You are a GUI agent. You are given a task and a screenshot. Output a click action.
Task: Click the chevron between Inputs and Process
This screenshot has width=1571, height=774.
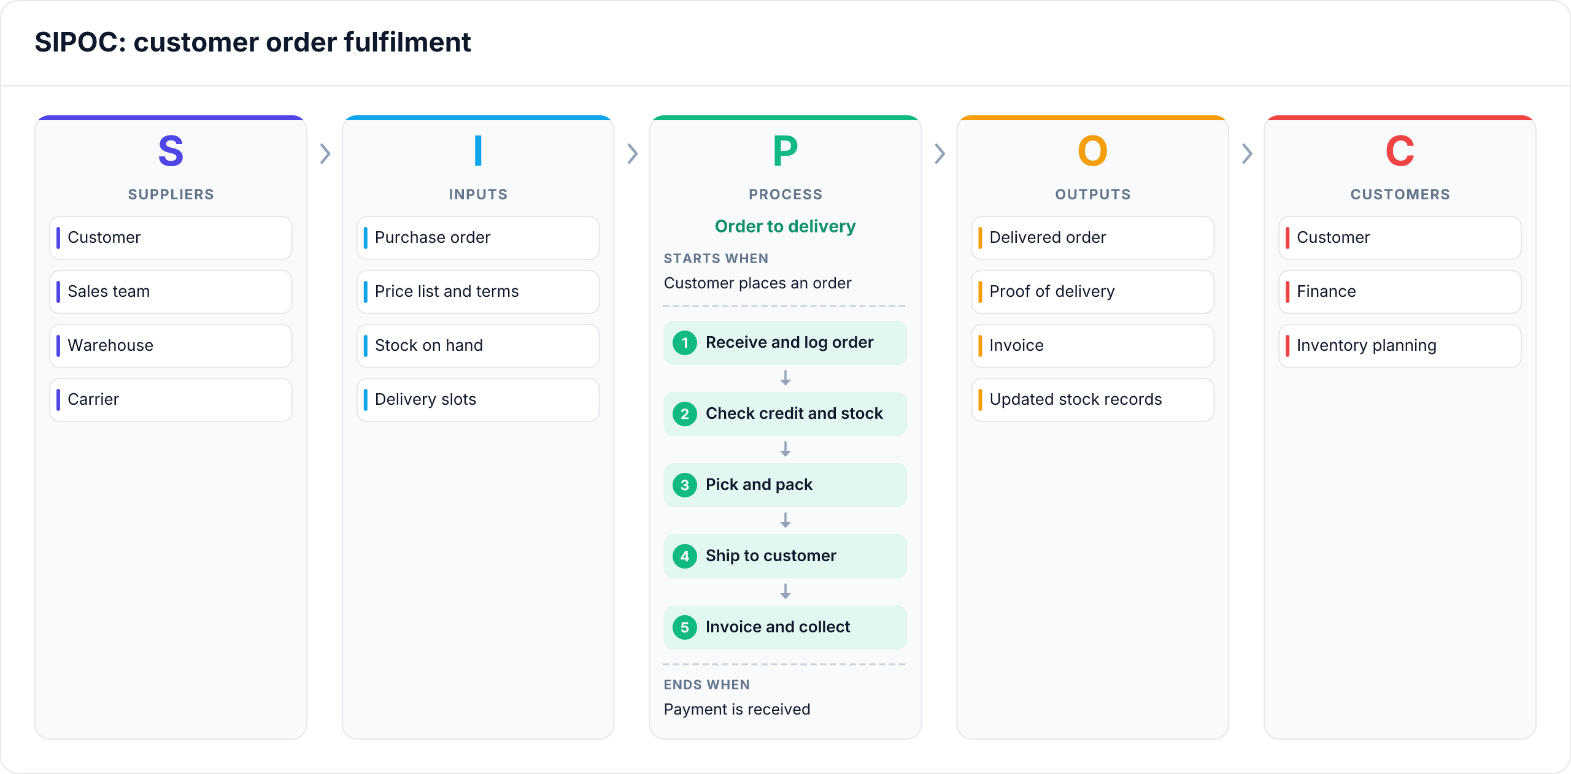point(633,153)
